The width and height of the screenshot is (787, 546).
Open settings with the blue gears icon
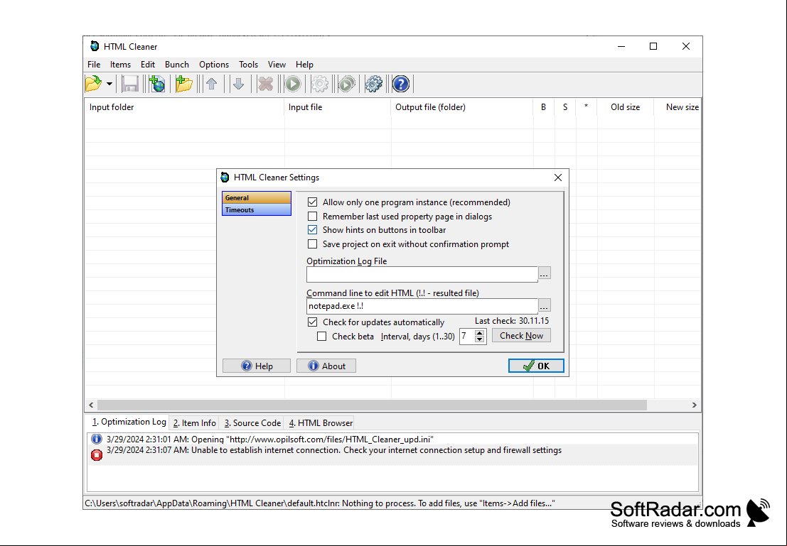coord(373,84)
